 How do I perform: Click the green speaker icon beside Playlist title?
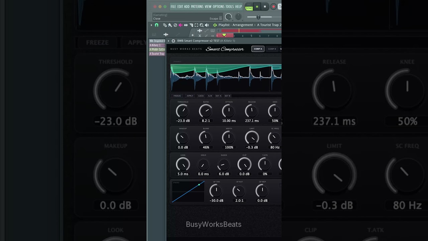(x=215, y=25)
